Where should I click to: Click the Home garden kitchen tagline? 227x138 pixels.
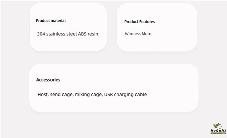218,133
